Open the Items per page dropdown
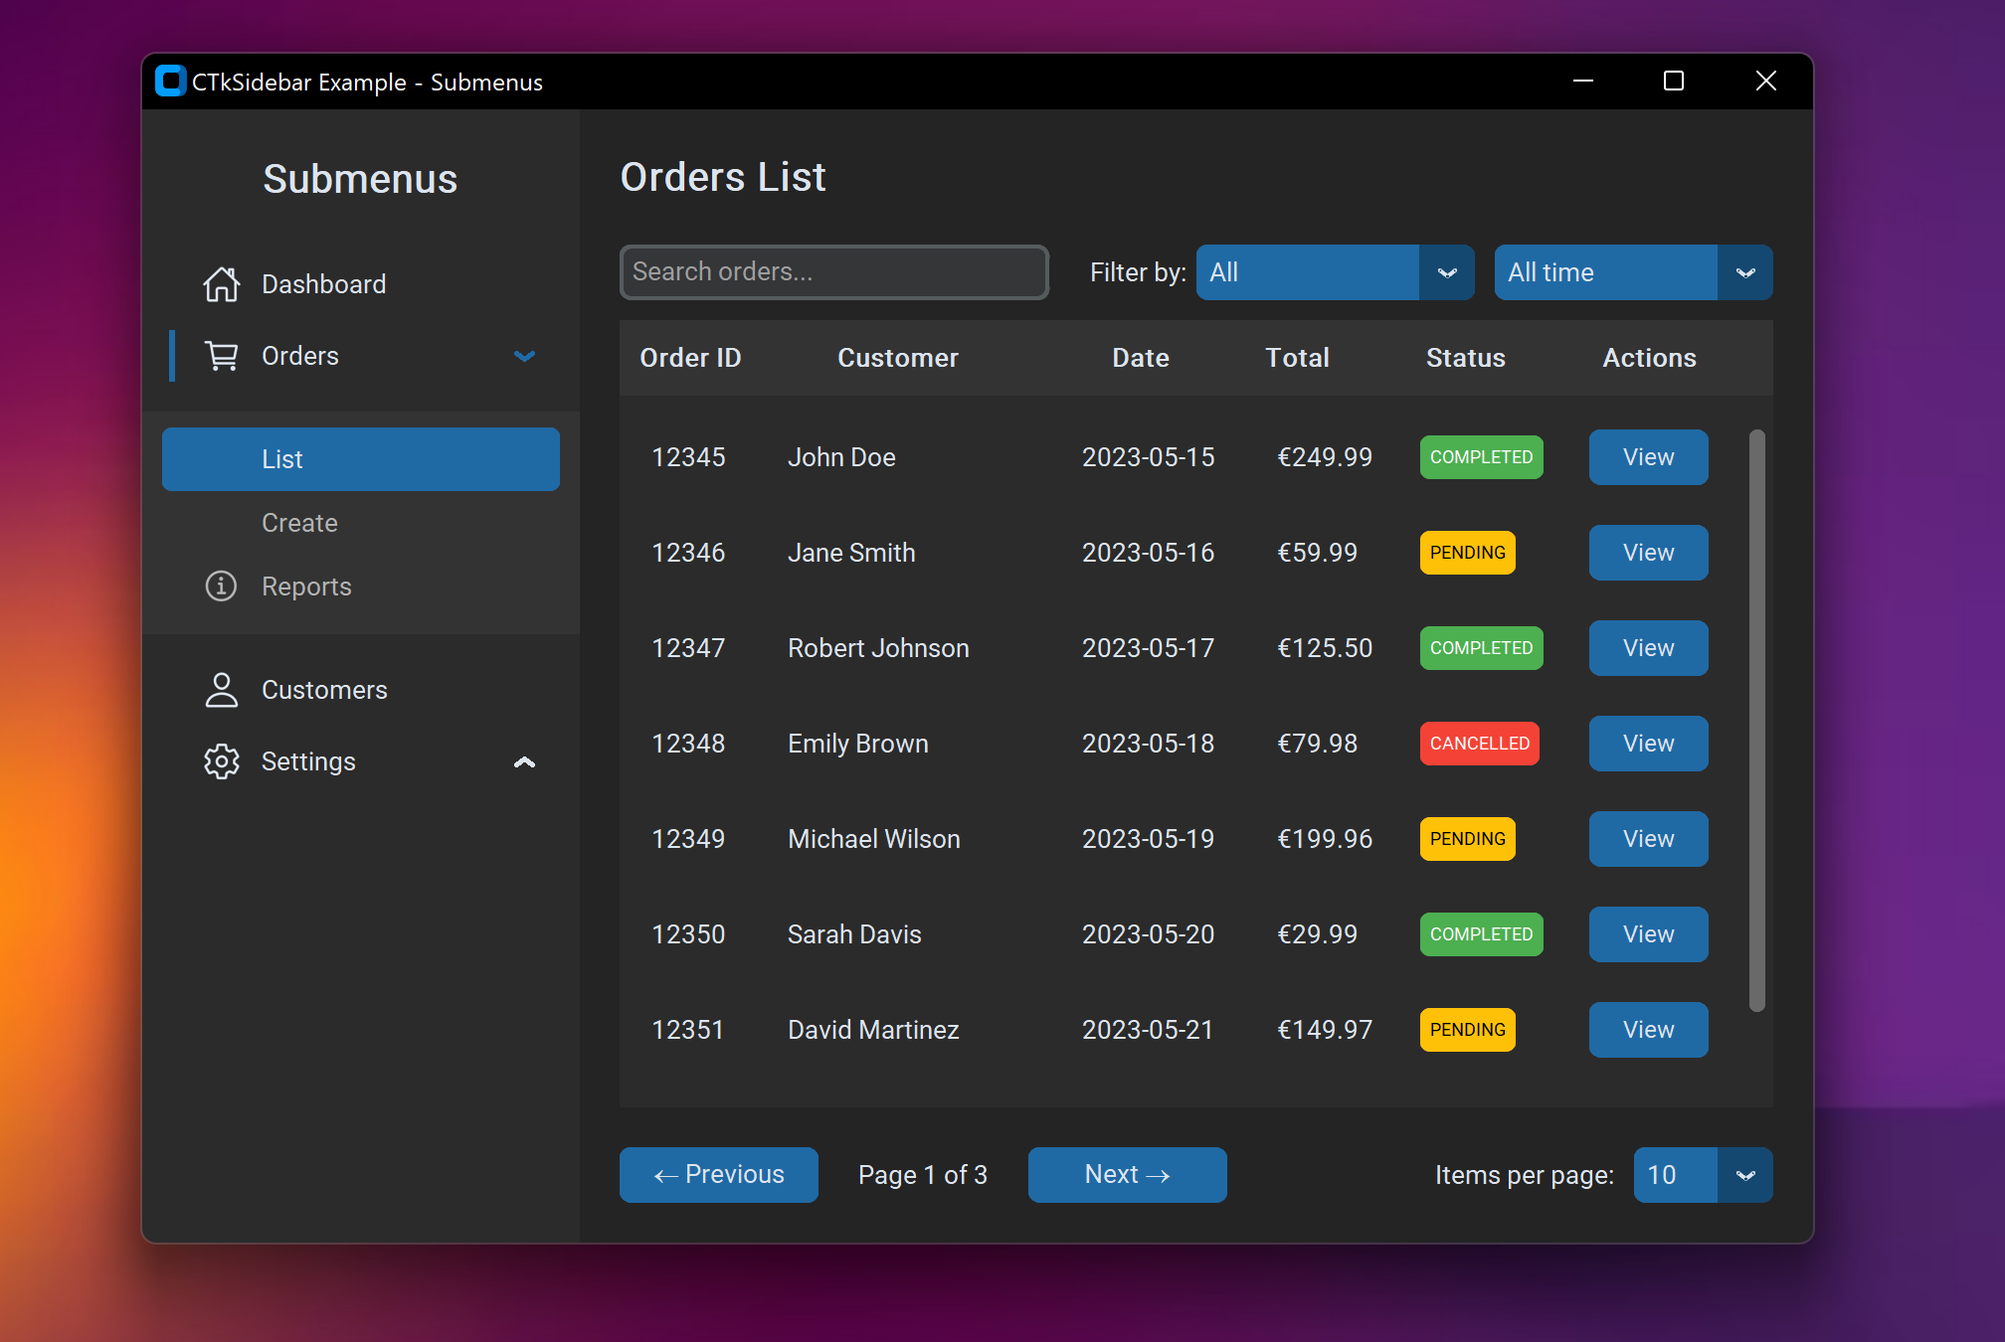Screen dimensions: 2005x1342 (x=1703, y=1175)
